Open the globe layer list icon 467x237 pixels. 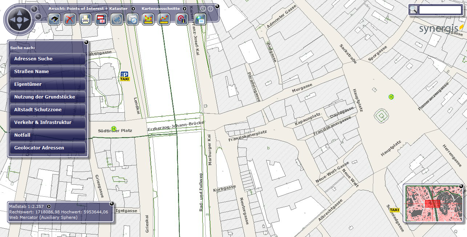click(x=200, y=19)
